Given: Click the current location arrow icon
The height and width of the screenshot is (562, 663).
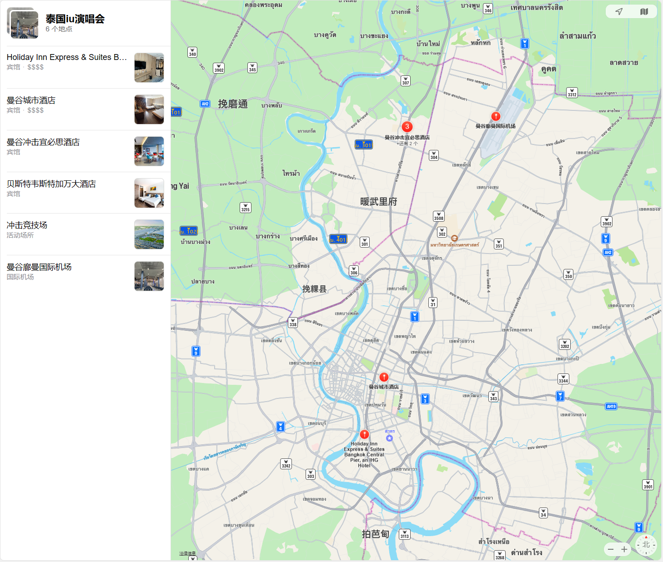Looking at the screenshot, I should click(x=619, y=12).
